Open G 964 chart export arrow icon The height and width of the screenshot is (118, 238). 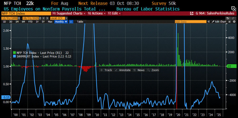click(192, 13)
